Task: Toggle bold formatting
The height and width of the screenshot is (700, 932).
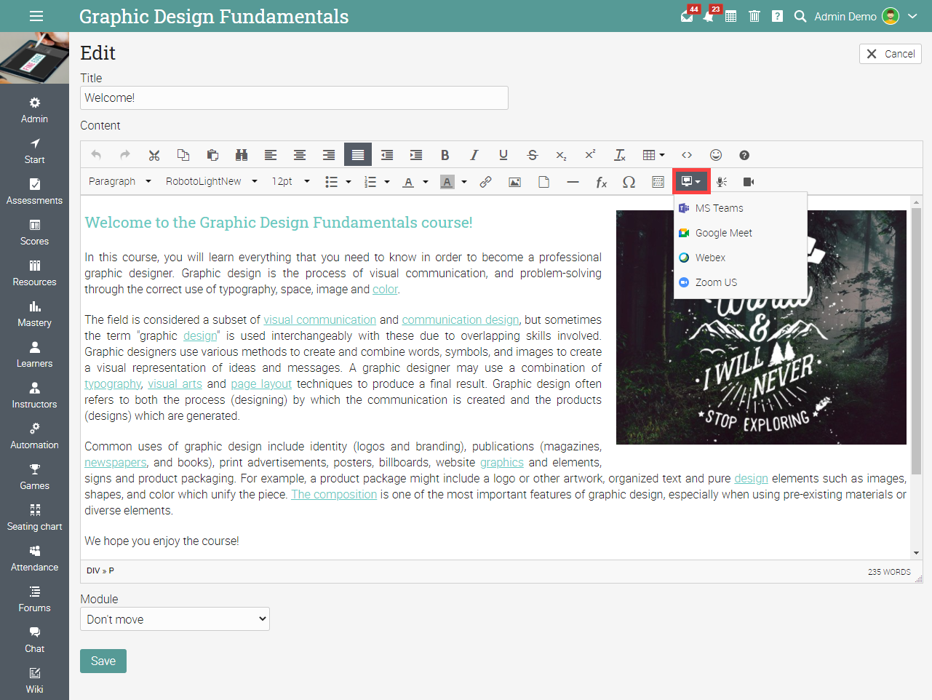Action: pos(445,155)
